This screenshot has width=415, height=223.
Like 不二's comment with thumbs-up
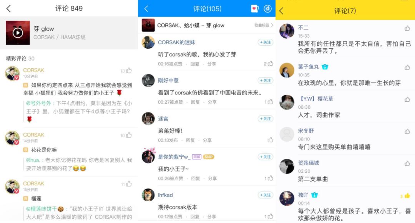click(x=407, y=28)
